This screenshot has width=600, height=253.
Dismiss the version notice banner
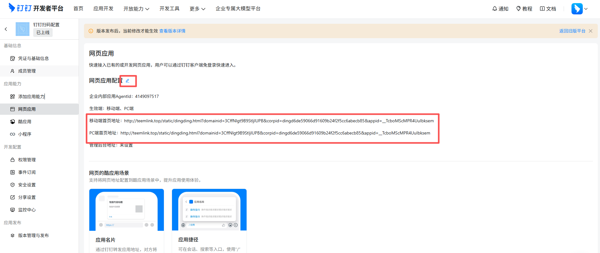click(591, 31)
